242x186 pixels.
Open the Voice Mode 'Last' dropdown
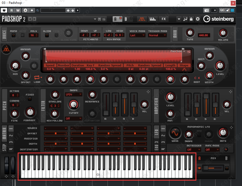137,35
